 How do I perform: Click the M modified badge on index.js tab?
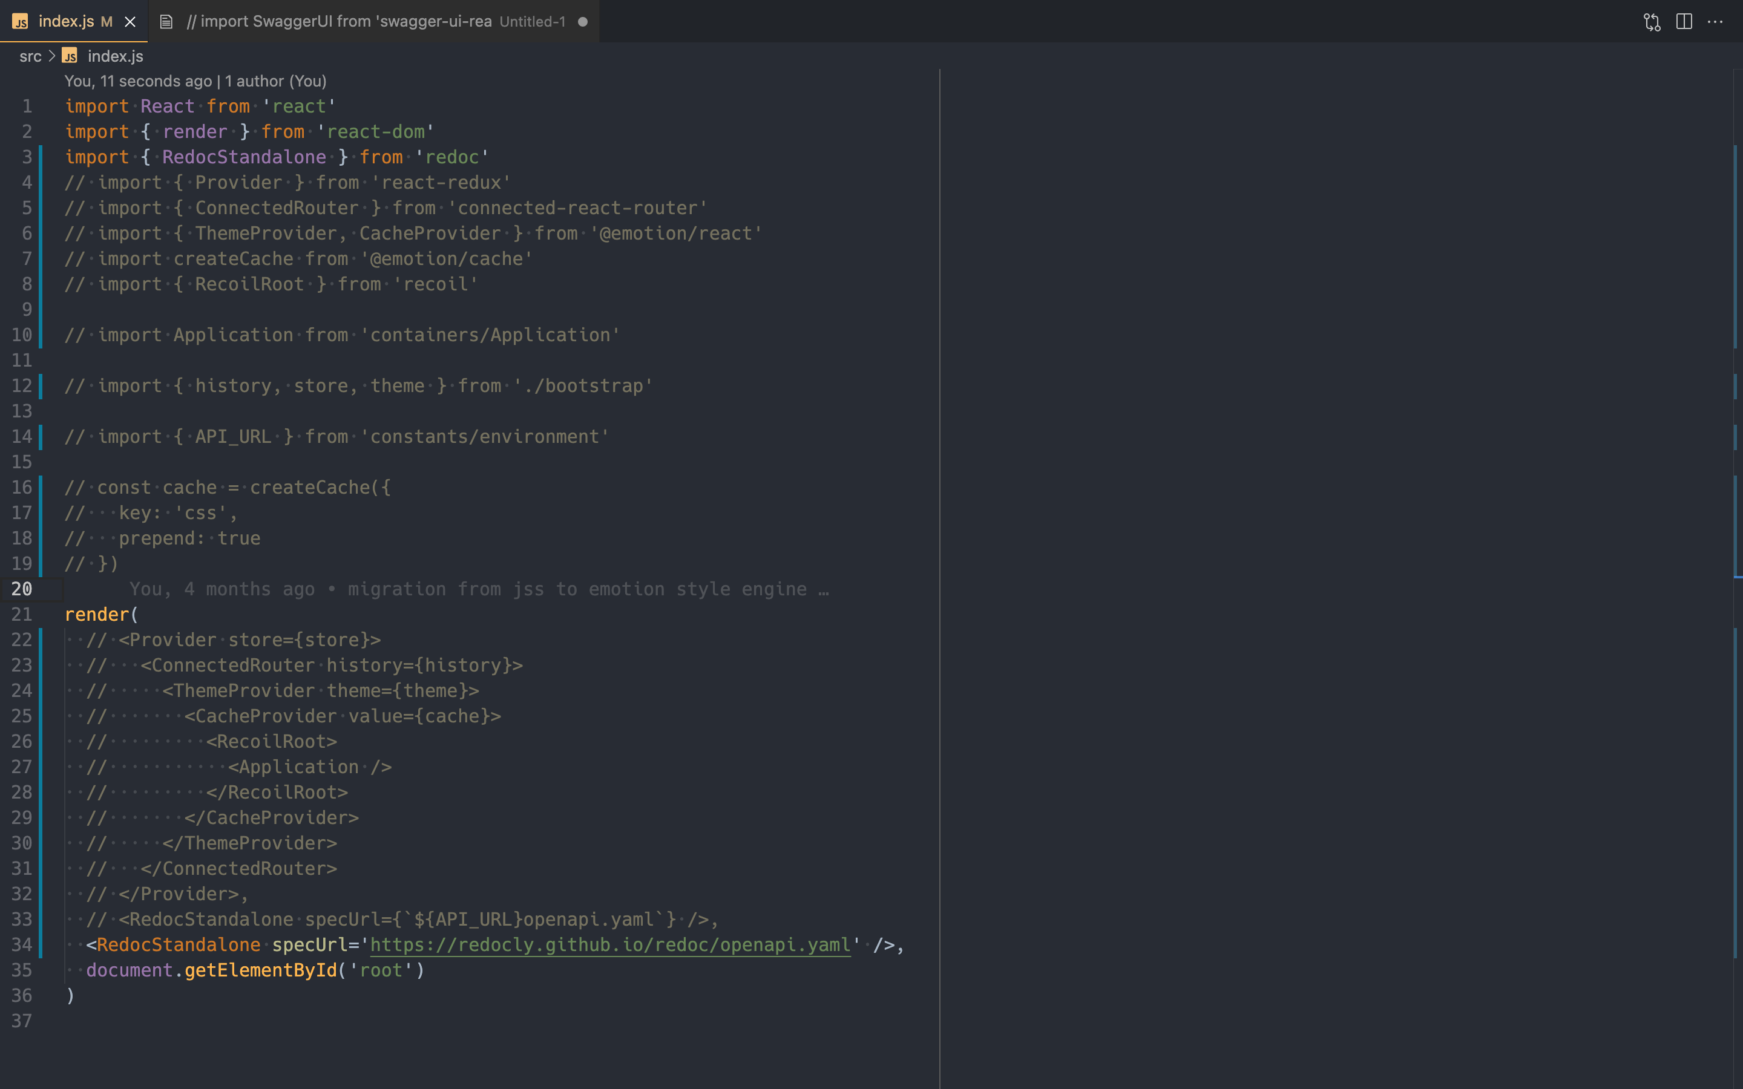point(107,22)
